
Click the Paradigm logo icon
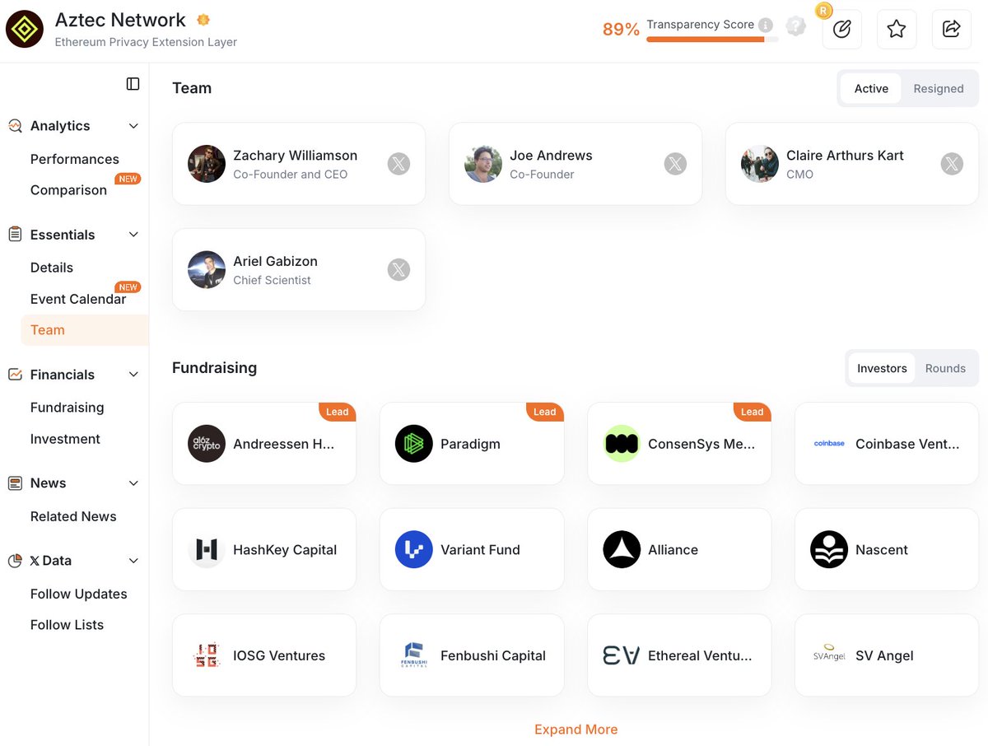pos(414,444)
